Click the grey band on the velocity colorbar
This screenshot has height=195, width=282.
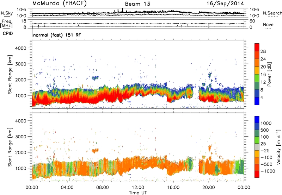click(x=257, y=147)
